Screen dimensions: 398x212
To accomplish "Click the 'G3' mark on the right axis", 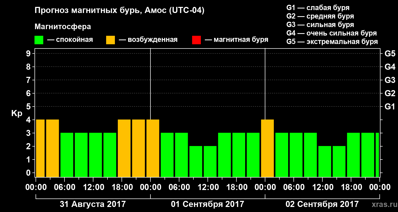I will tap(390, 80).
